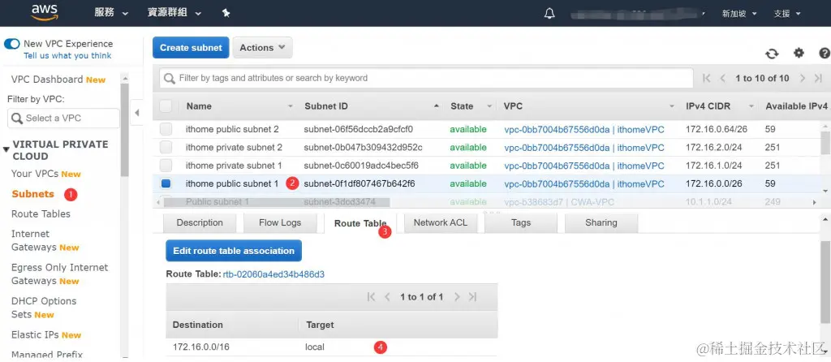Open Egress Only Internet Gateways in sidebar
Image resolution: width=831 pixels, height=362 pixels.
coord(59,274)
